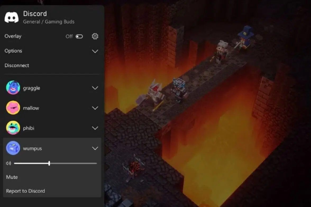Click wumpus's blue avatar
Image resolution: width=311 pixels, height=207 pixels.
click(x=13, y=148)
